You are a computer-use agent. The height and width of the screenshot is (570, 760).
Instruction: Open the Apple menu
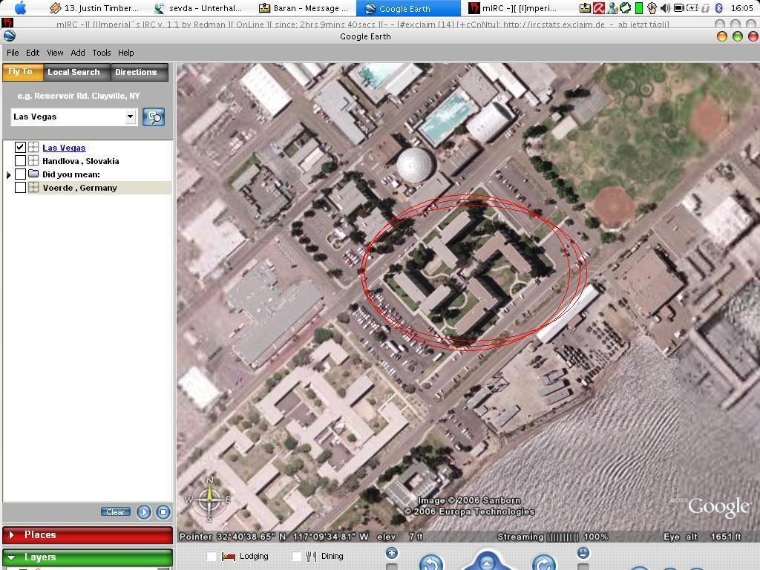coord(20,7)
